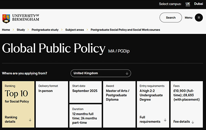Screen dimensions: 206x130
Task: Click the chevron after Home in breadcrumb
Action: pyautogui.click(x=13, y=30)
